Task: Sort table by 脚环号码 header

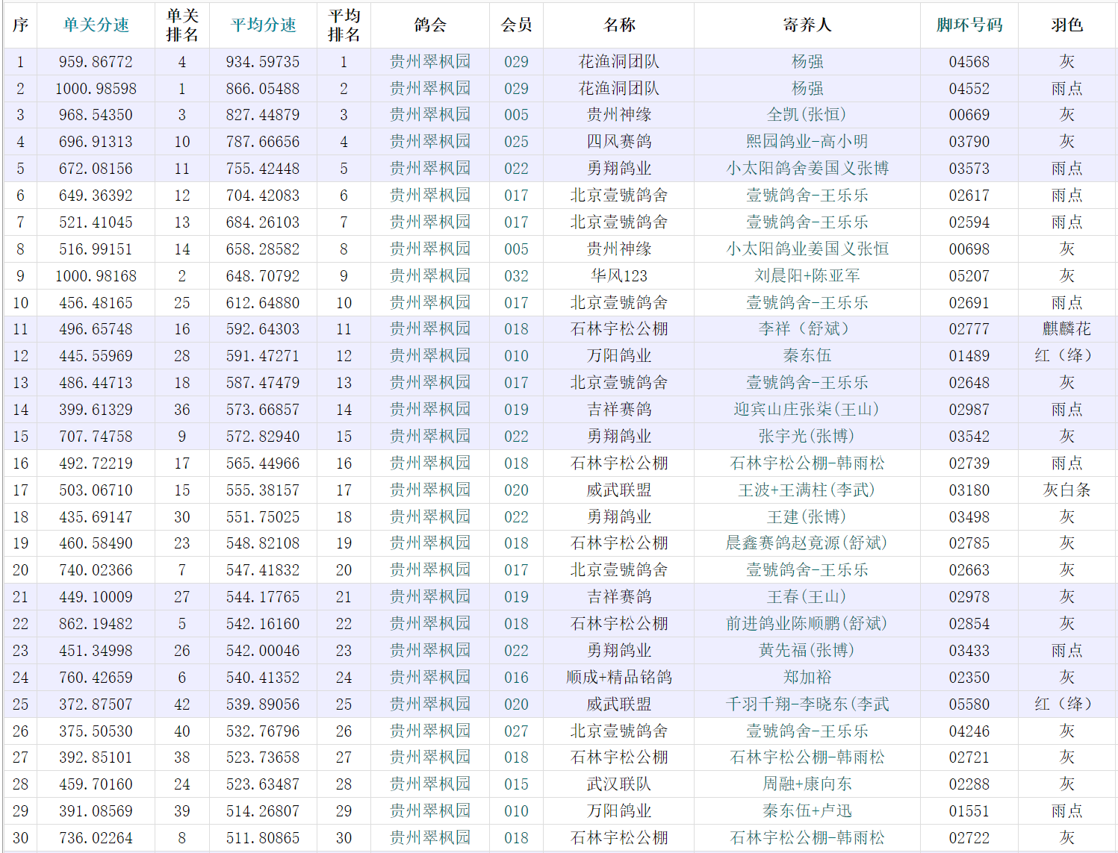Action: pos(969,25)
